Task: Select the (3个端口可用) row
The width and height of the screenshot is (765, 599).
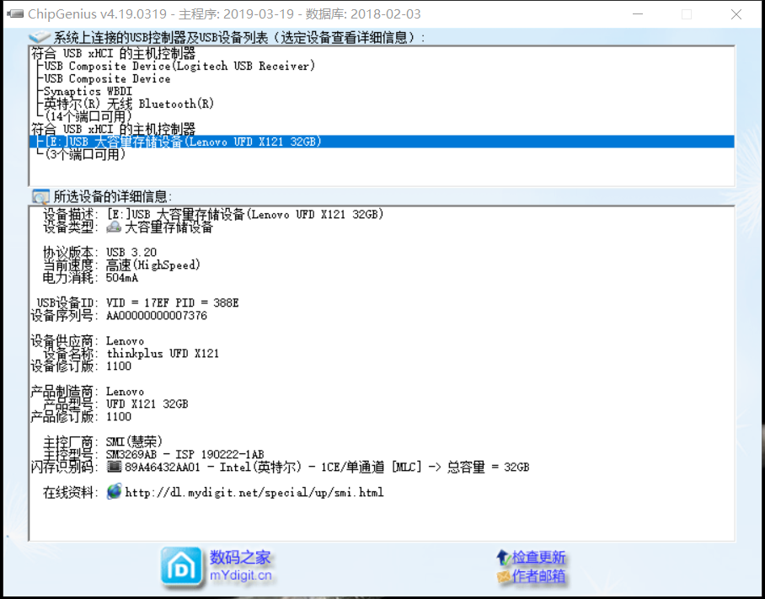Action: [85, 155]
